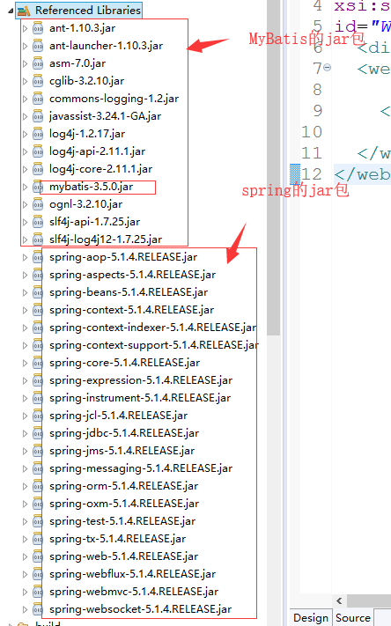Select spring-aspects-5.1.4.RELEASE.jar text
The image size is (391, 626).
[132, 275]
